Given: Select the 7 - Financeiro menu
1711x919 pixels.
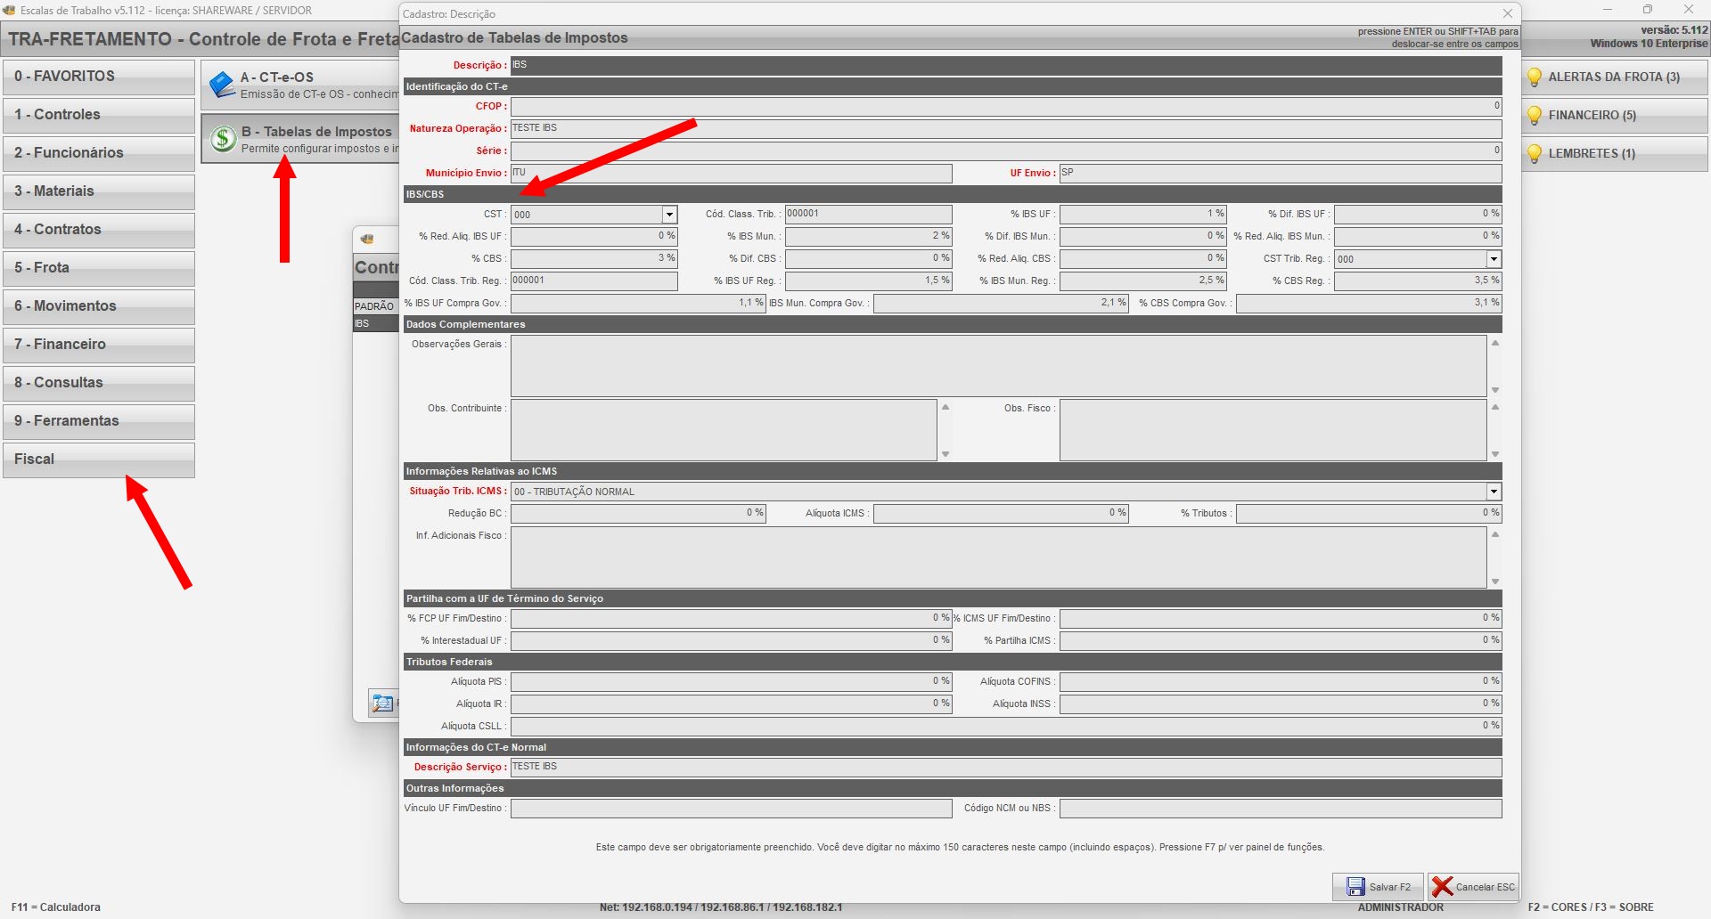Looking at the screenshot, I should coord(99,345).
